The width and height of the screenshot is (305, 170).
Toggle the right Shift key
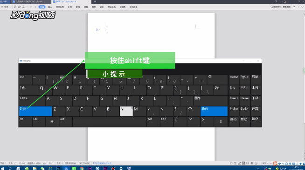(x=214, y=111)
